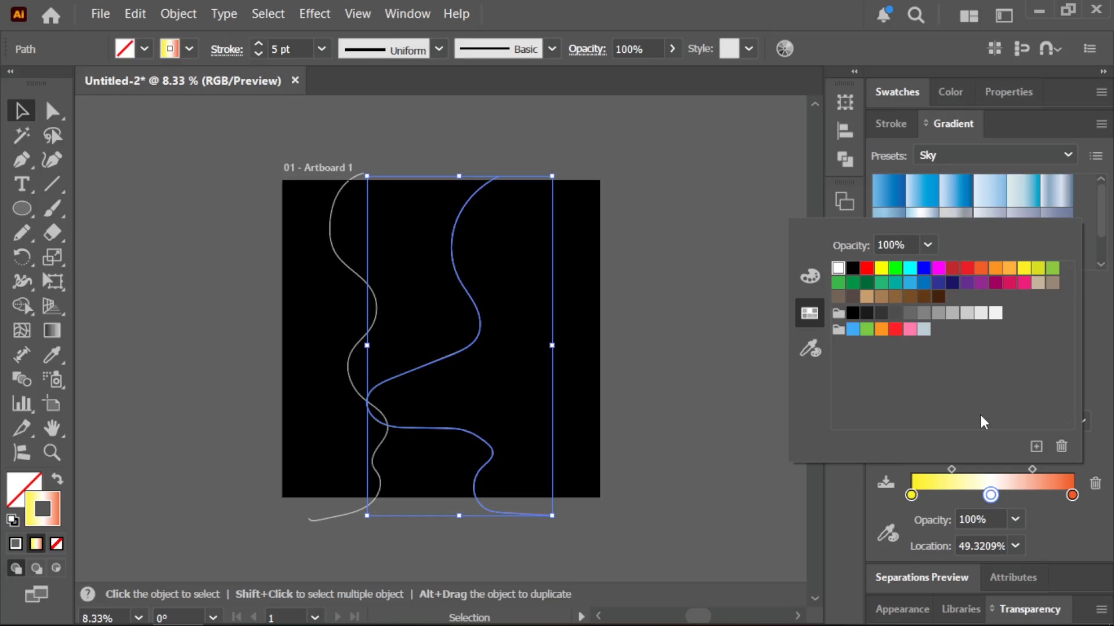
Task: Choose the Ellipse tool
Action: pos(21,209)
